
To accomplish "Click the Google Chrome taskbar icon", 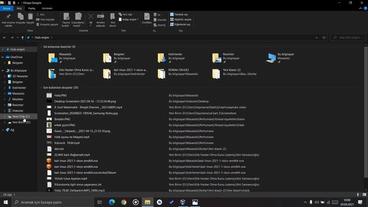I will pyautogui.click(x=124, y=202).
